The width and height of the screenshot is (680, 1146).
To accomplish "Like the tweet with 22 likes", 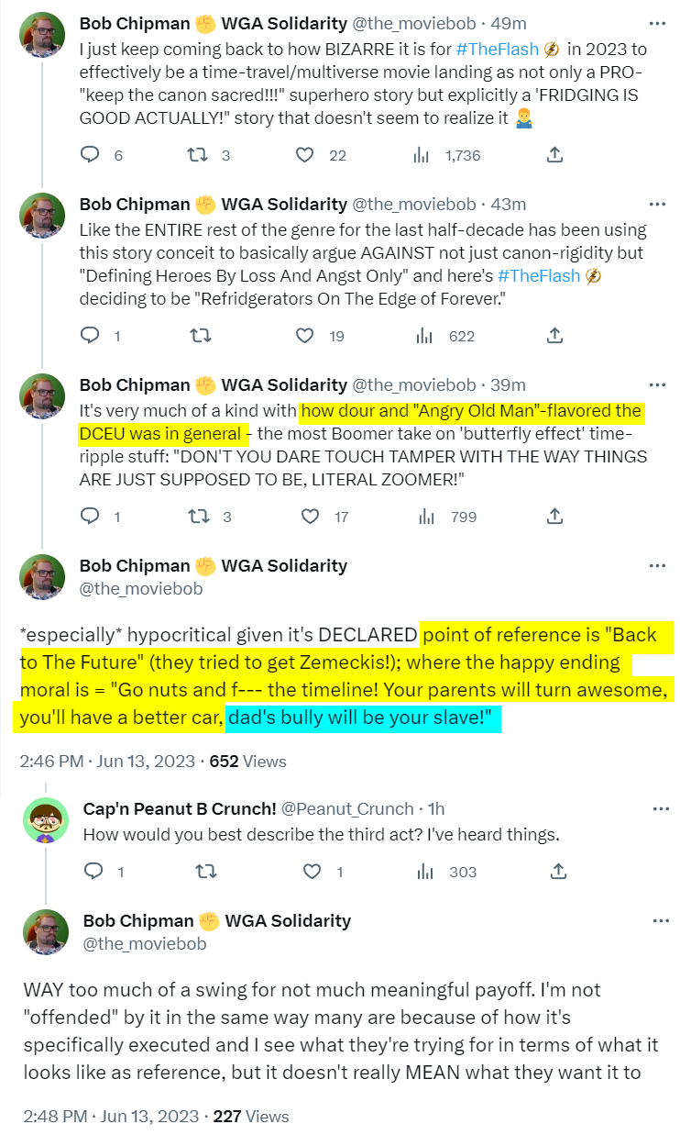I will [x=305, y=155].
